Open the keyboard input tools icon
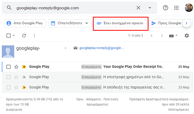This screenshot has width=194, height=114. point(171,36)
